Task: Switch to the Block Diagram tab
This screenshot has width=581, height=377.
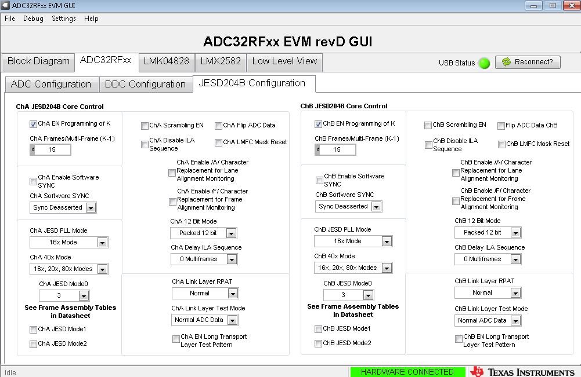Action: point(38,61)
